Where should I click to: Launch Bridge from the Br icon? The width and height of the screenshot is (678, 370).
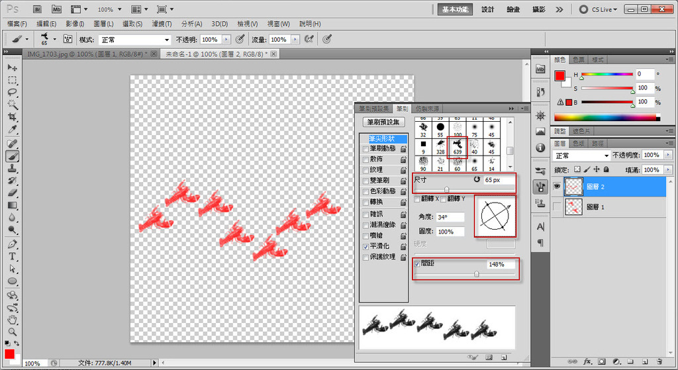click(x=38, y=9)
